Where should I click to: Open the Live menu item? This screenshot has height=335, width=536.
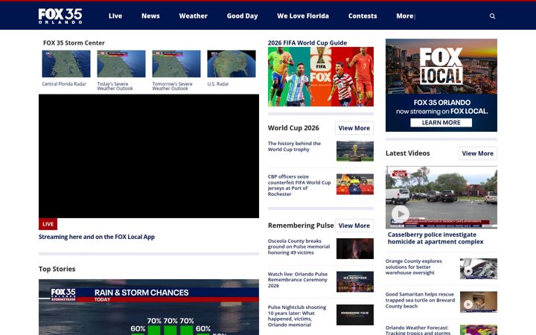point(115,16)
